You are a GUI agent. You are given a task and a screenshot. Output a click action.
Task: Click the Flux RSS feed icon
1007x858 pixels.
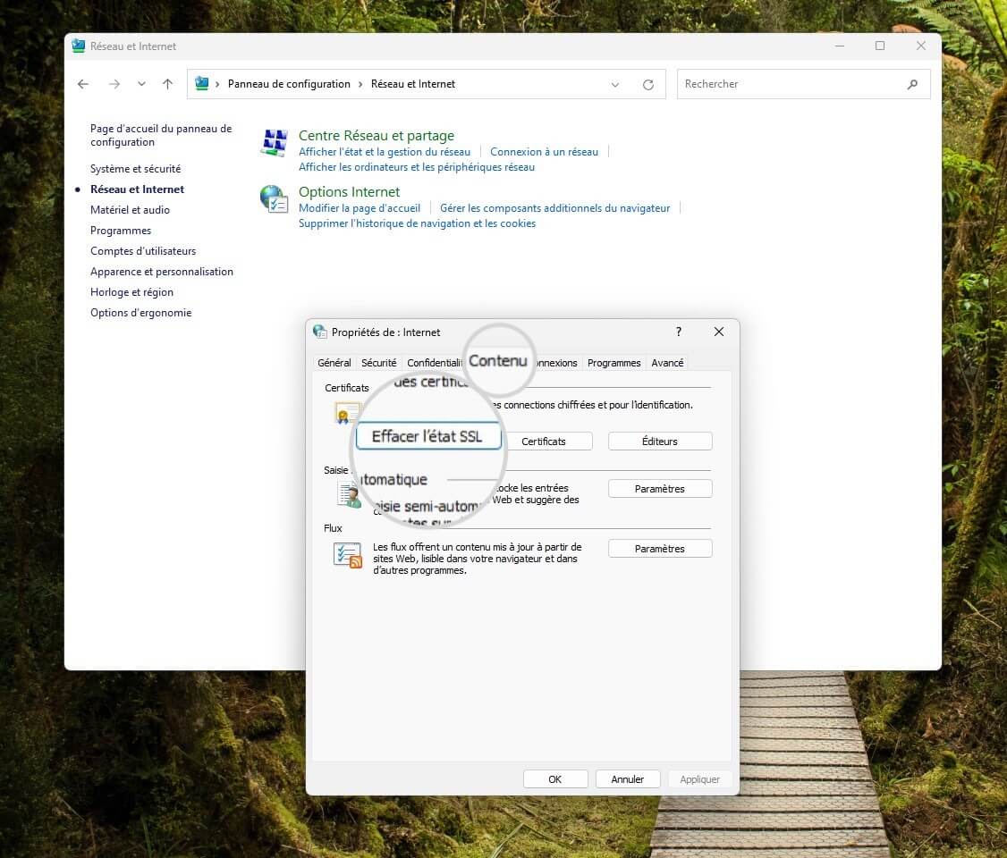click(347, 555)
